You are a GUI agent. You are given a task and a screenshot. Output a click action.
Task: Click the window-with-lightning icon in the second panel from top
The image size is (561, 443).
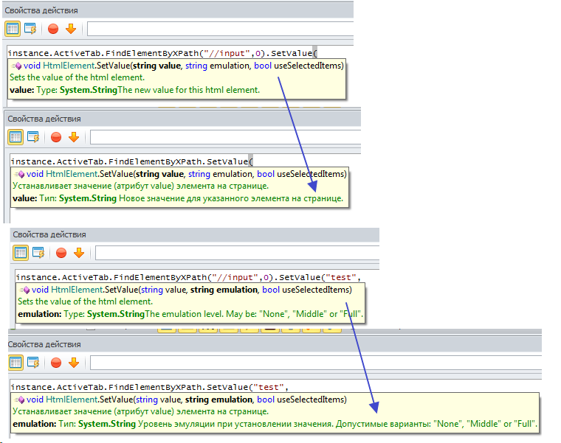tap(33, 137)
